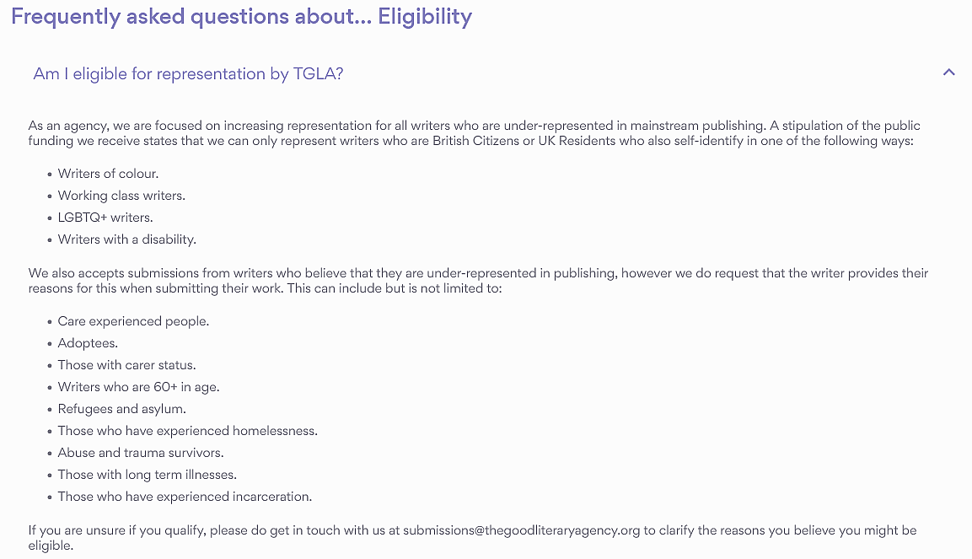
Task: Select the question 'Am I eligible for representation by TGLA?'
Action: (x=188, y=74)
